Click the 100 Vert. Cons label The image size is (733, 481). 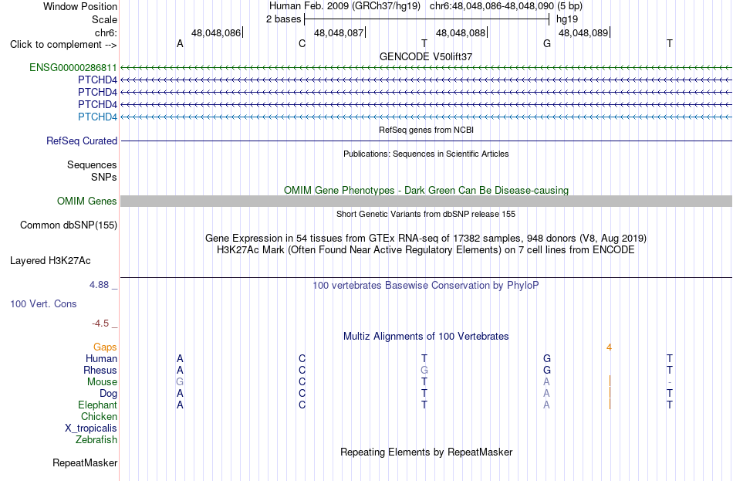43,304
